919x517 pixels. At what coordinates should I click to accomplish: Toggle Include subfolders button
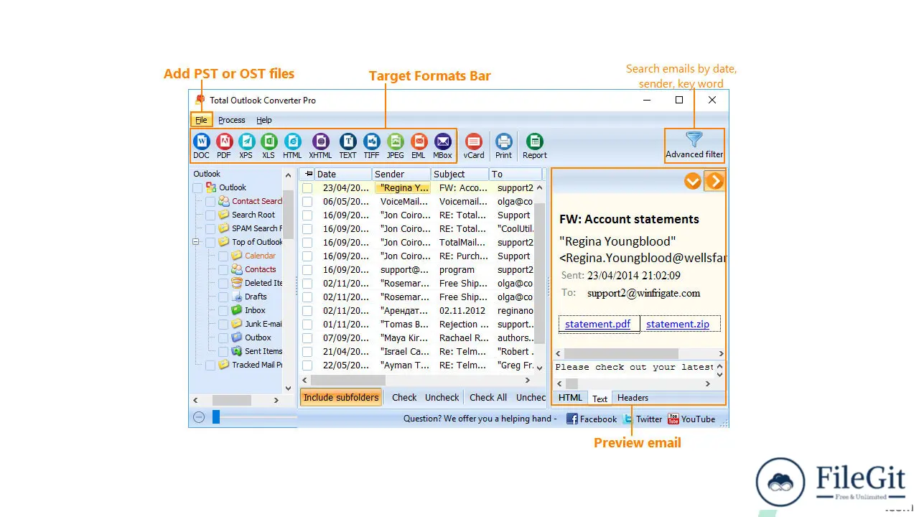[x=341, y=397]
